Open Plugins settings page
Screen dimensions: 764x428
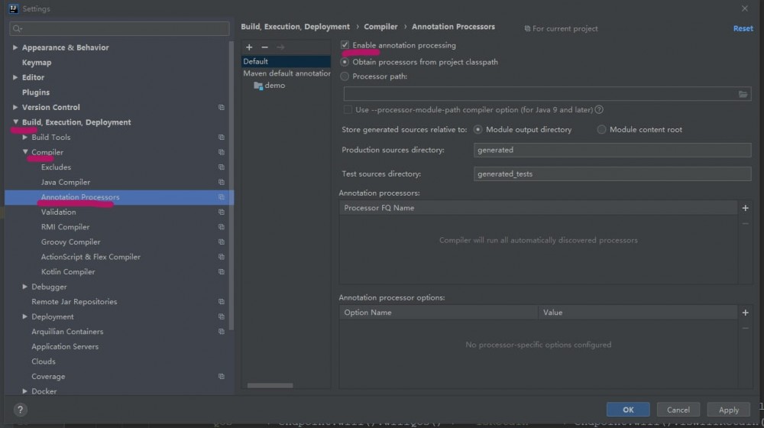pos(36,92)
